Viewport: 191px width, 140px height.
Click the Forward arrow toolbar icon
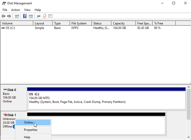point(9,16)
